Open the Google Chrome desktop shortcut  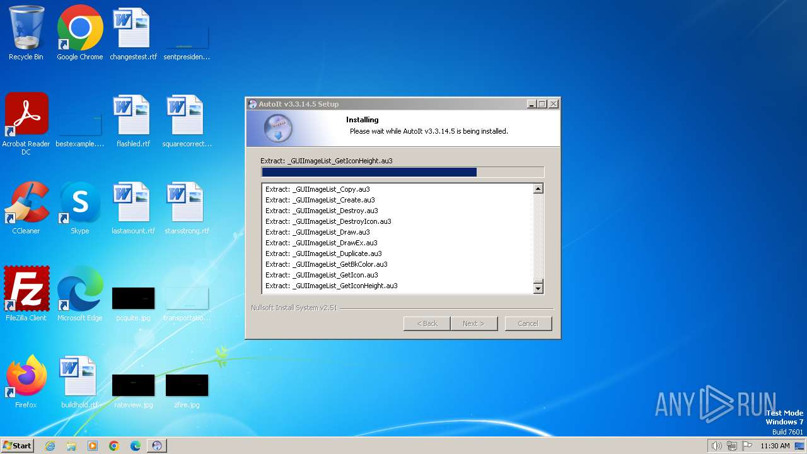point(80,33)
